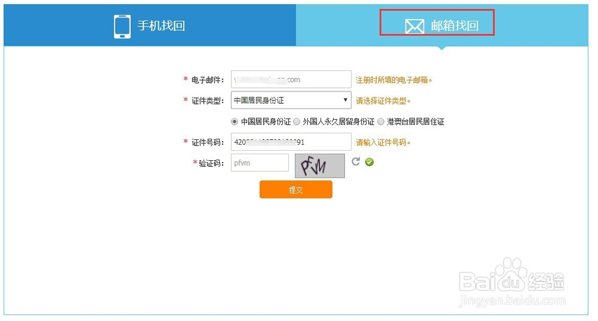The height and width of the screenshot is (321, 598).
Task: Click the 验证码 text box
Action: 260,163
